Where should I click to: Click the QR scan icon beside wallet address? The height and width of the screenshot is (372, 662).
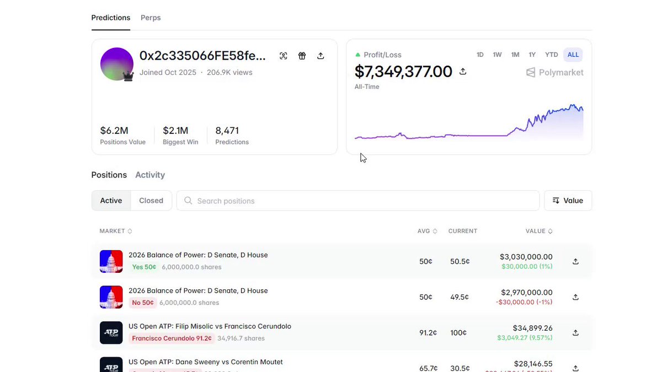click(x=284, y=56)
